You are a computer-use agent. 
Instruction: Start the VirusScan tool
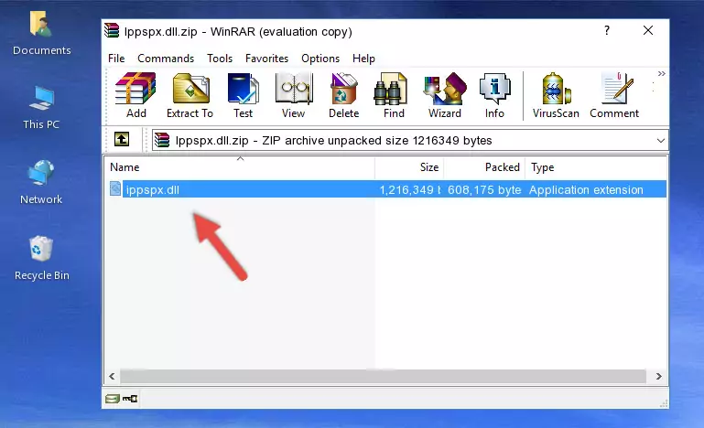coord(556,95)
